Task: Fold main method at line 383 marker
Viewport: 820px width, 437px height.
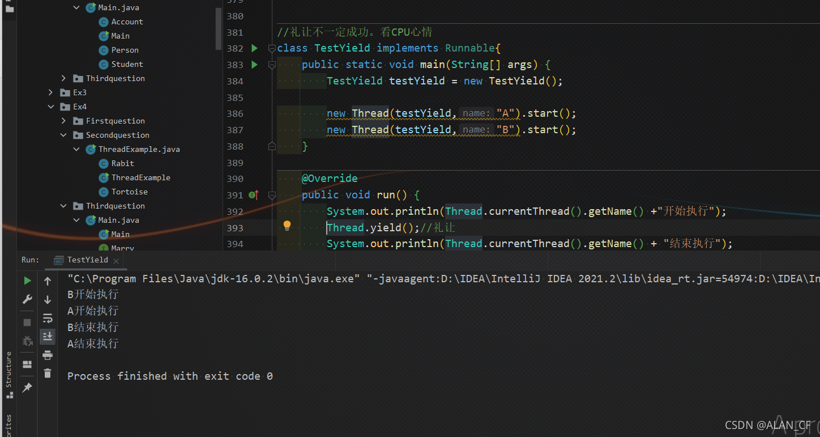Action: pyautogui.click(x=272, y=65)
